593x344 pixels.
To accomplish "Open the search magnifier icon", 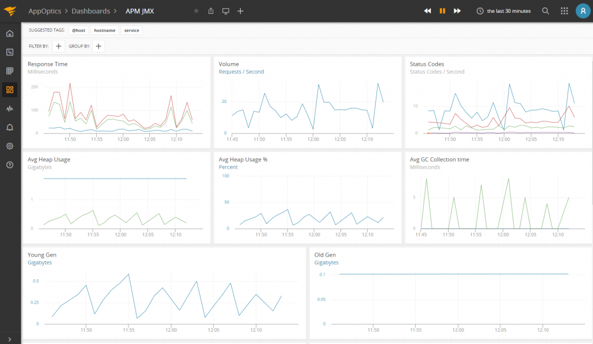I will click(x=546, y=11).
